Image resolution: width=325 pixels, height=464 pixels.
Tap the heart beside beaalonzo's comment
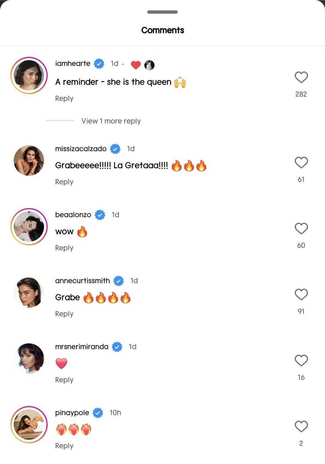(x=301, y=228)
